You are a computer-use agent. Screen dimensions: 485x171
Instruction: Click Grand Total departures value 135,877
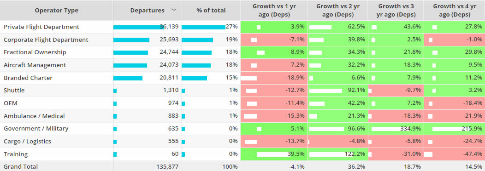pyautogui.click(x=167, y=167)
